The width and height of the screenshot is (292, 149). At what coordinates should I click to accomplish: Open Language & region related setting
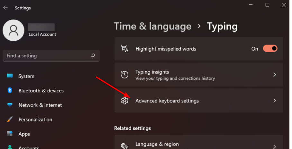(157, 144)
